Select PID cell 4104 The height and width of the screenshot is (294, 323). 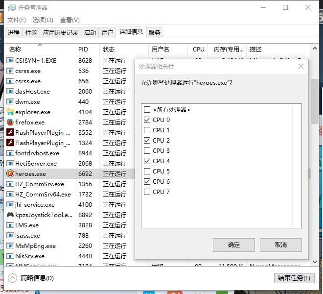(x=85, y=112)
